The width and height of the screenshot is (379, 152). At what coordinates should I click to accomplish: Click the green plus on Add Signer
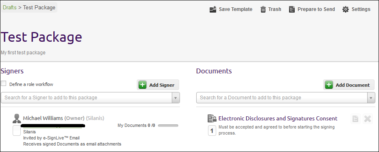coord(142,85)
